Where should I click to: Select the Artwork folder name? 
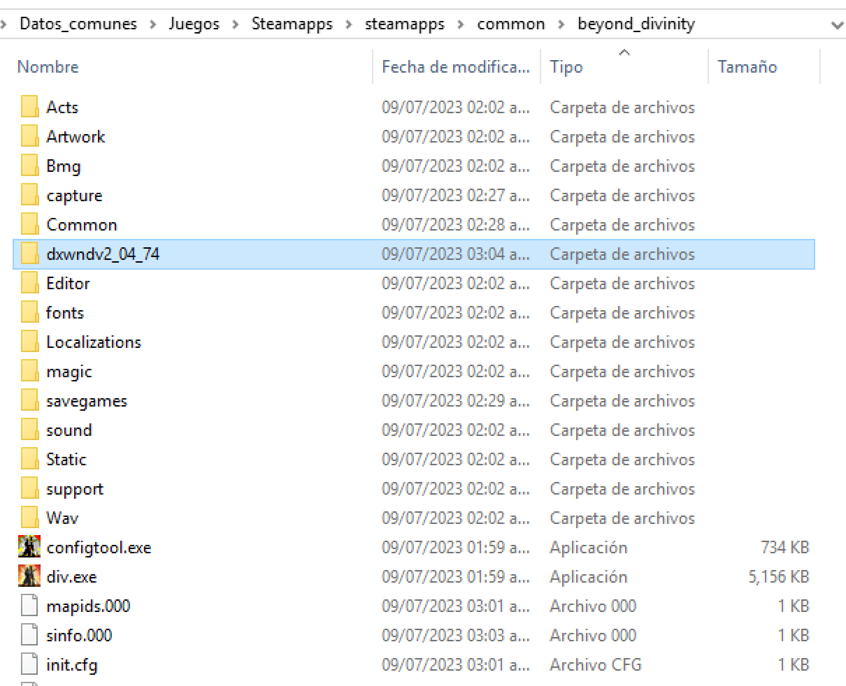[x=76, y=136]
